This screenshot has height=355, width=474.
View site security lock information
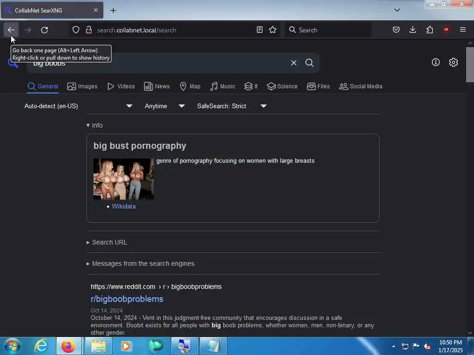[88, 30]
